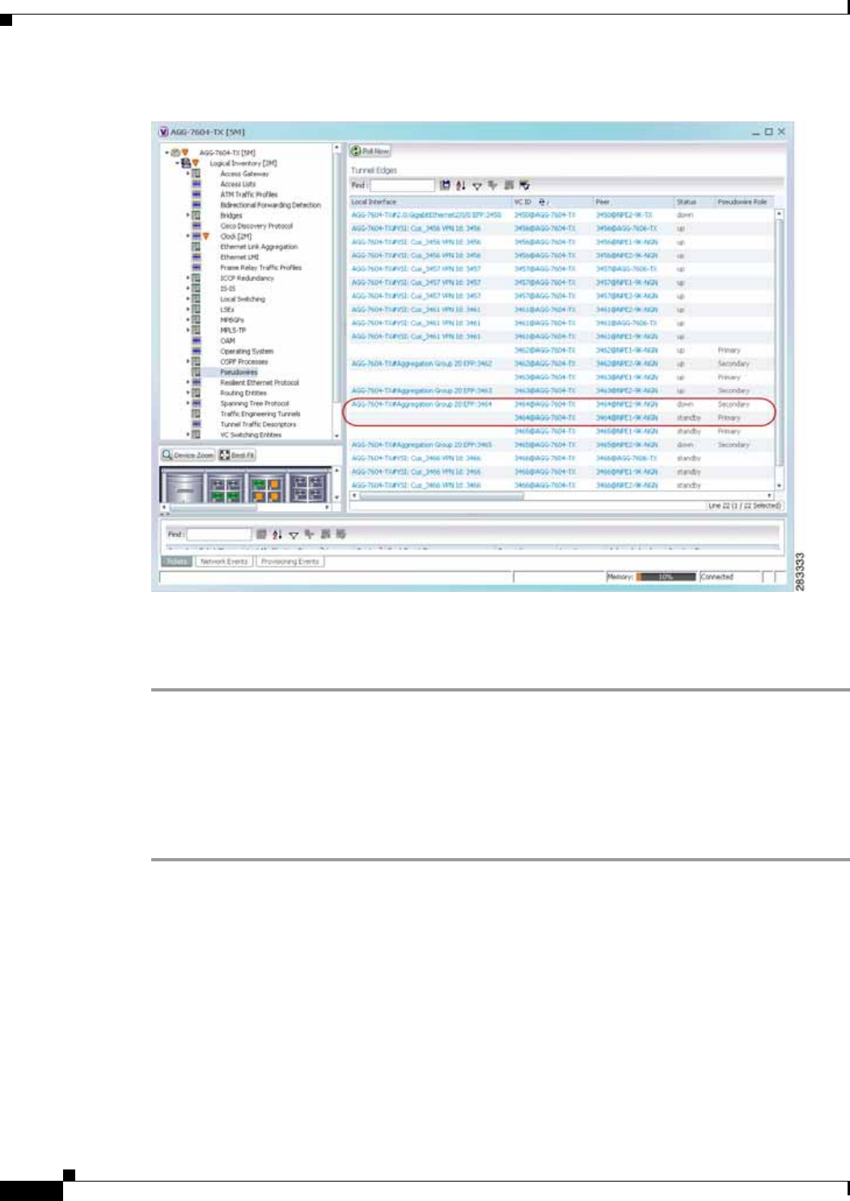Expand the Local Switching tree node
Screen dimensions: 850x1201
tap(188, 299)
